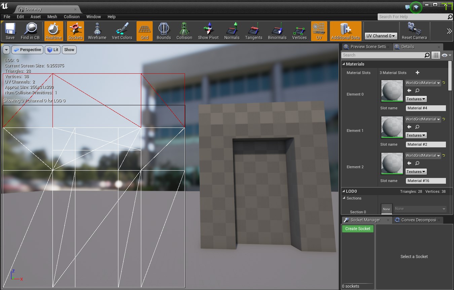Toggle Realtime viewport rendering off
The image size is (454, 290).
[53, 31]
